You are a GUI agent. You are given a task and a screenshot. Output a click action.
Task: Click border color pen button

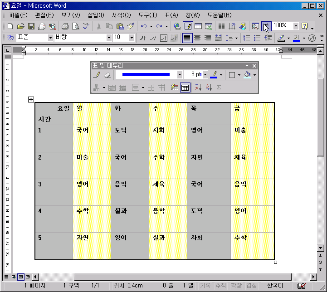tap(214, 75)
